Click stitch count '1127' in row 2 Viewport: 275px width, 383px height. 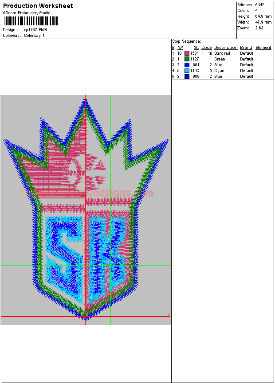tap(195, 59)
